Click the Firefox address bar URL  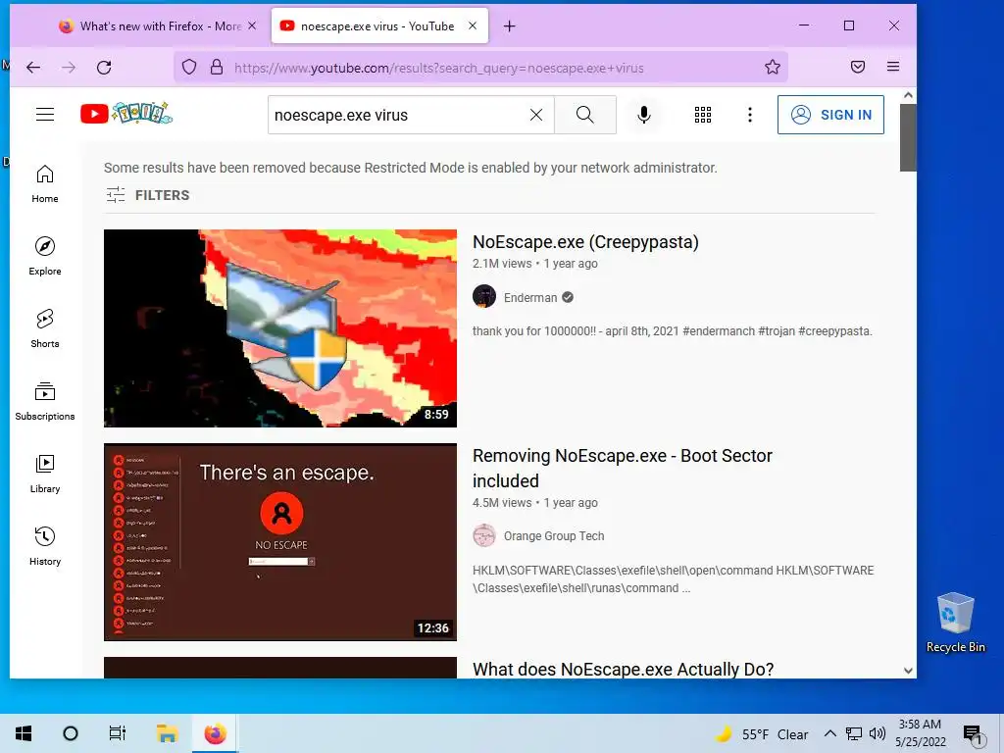click(x=438, y=68)
